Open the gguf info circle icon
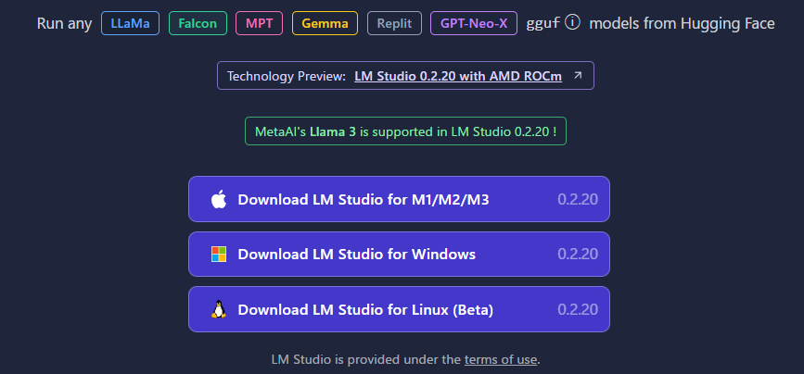The height and width of the screenshot is (374, 804). point(572,22)
